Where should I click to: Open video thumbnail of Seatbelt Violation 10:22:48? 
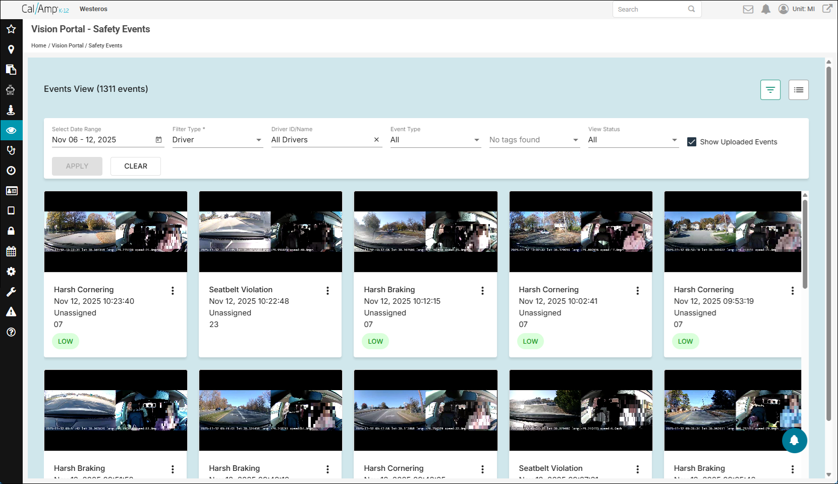pyautogui.click(x=270, y=232)
